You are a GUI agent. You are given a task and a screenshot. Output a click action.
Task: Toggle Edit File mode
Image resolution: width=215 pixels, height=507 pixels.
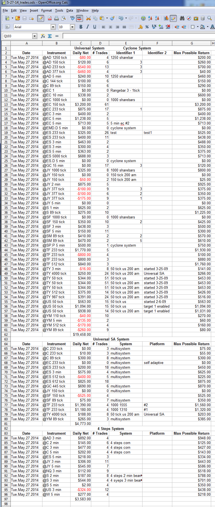tap(41, 18)
